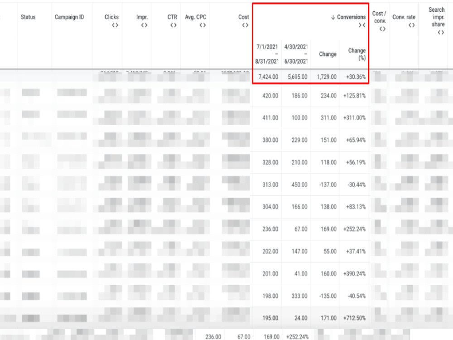The height and width of the screenshot is (340, 453).
Task: Click the 380.00 conversions cell
Action: tap(270, 140)
